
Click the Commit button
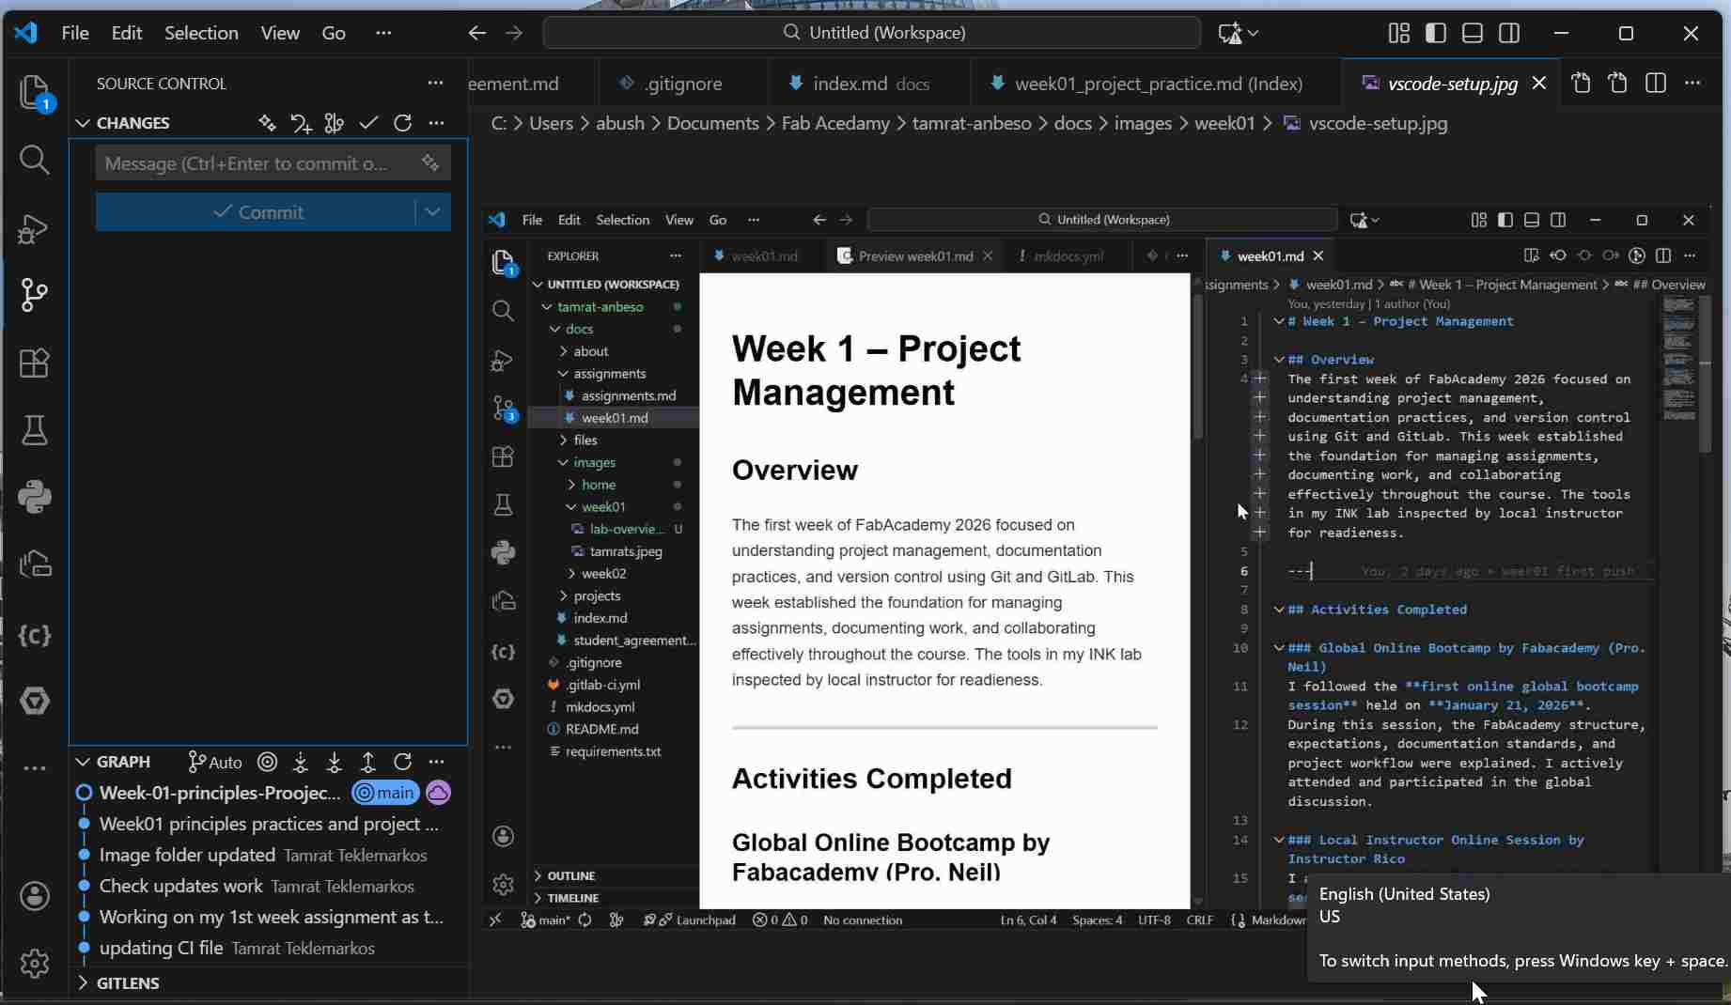263,211
